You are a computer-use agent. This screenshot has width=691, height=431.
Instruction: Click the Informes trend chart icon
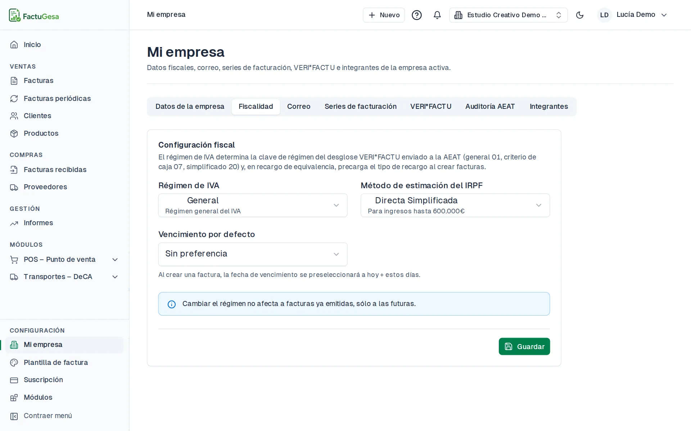(14, 223)
